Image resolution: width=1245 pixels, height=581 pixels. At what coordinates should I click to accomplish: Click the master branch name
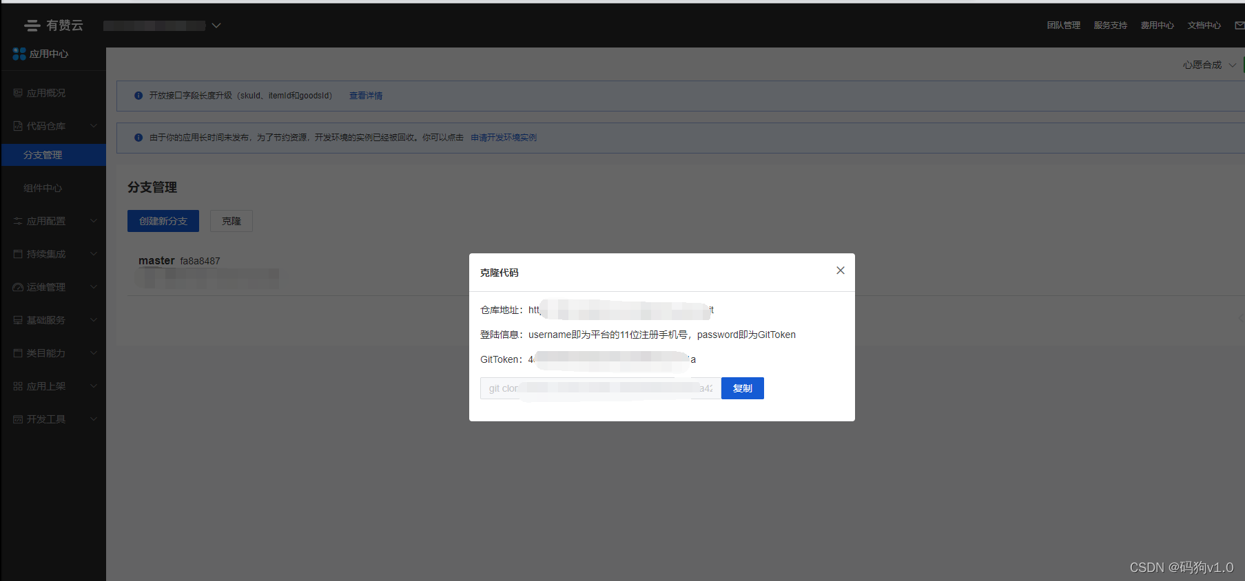point(156,261)
